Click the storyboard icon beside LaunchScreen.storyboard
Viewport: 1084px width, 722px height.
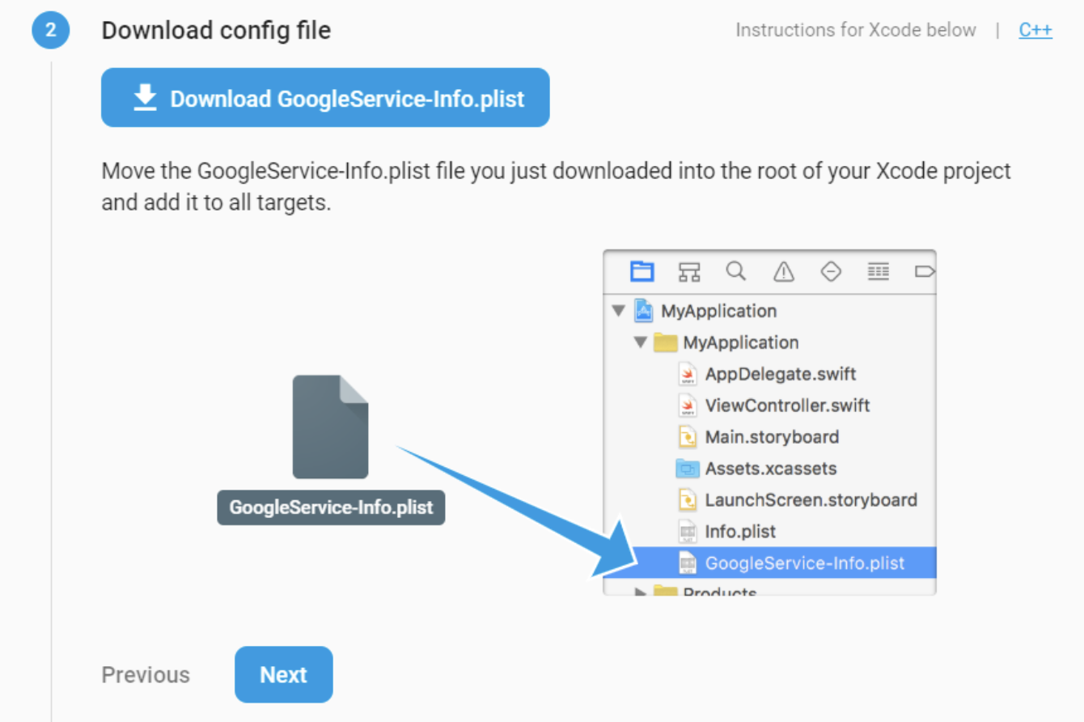(688, 500)
